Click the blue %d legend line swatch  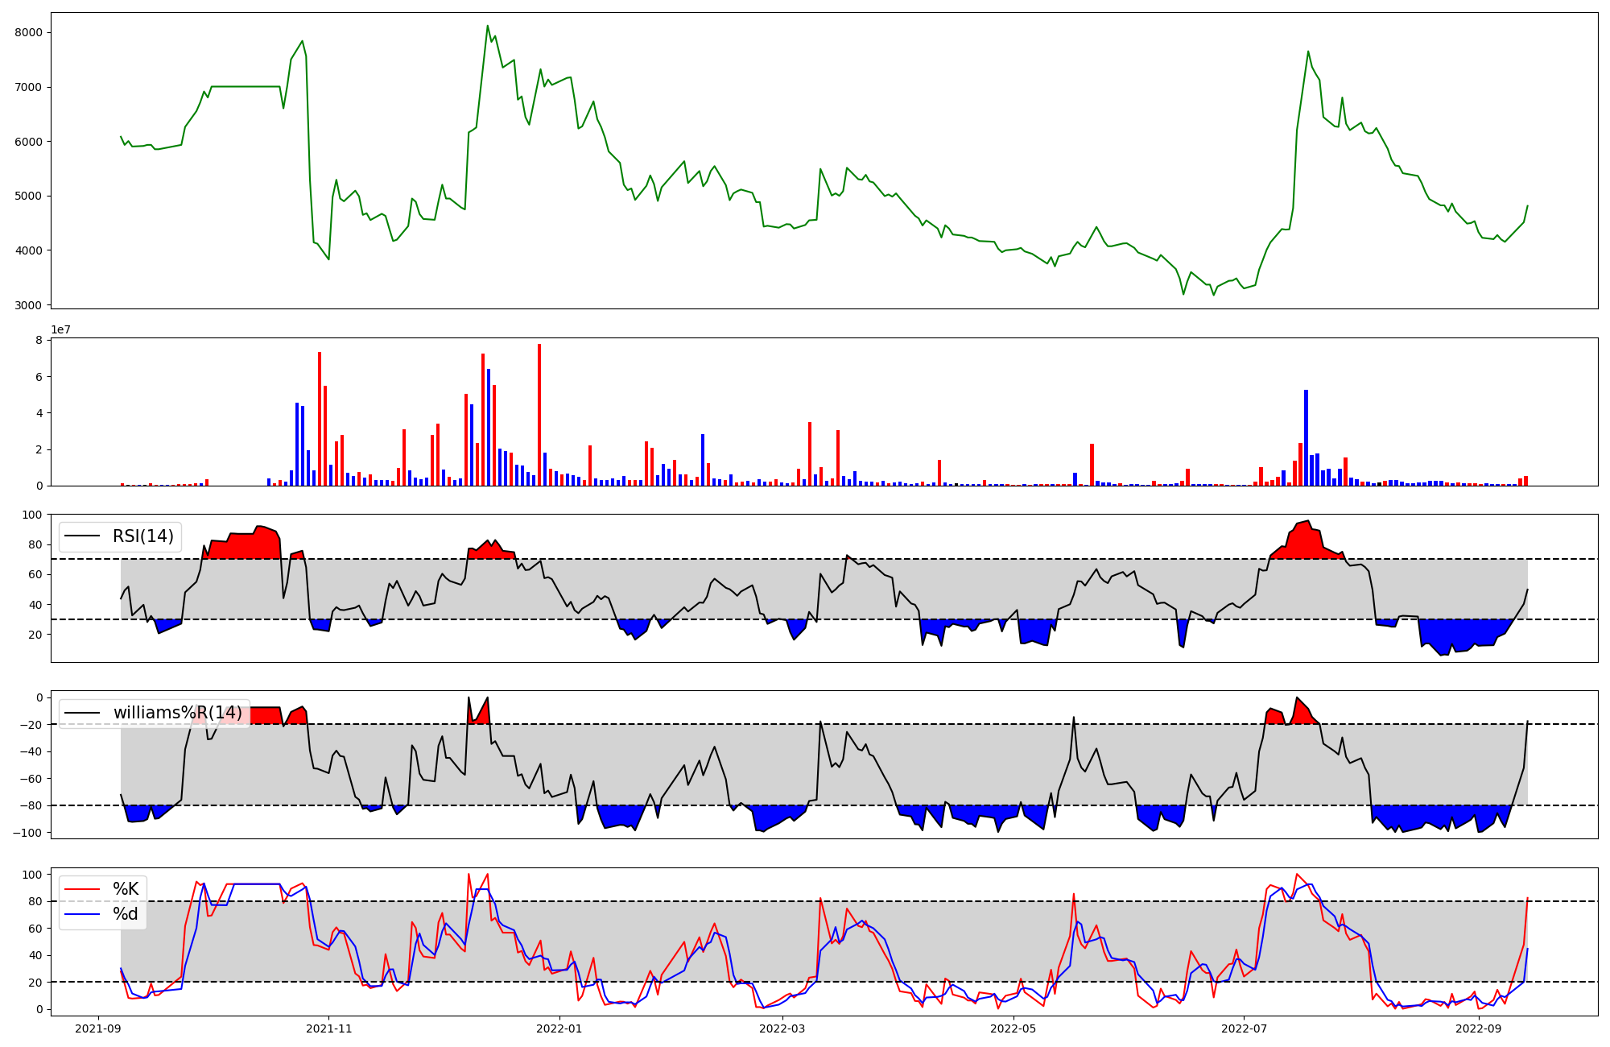point(83,914)
